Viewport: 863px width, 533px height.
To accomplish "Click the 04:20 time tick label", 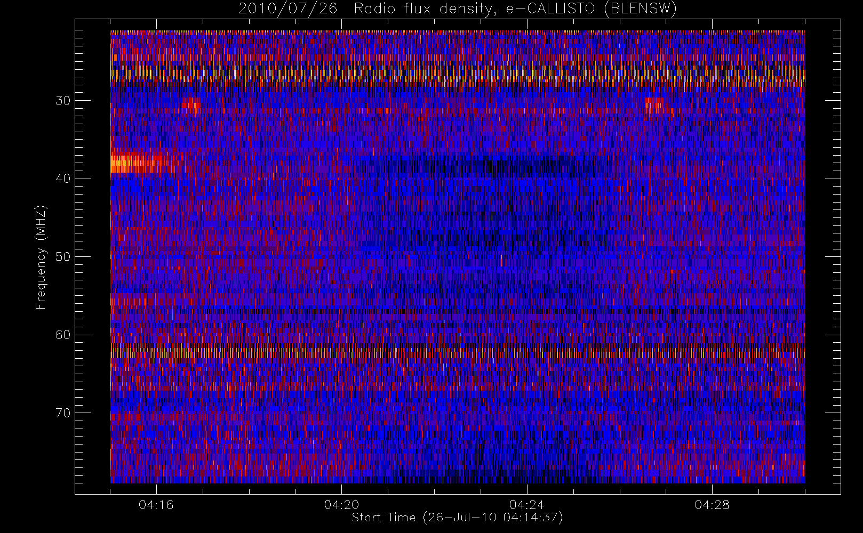I will (341, 505).
